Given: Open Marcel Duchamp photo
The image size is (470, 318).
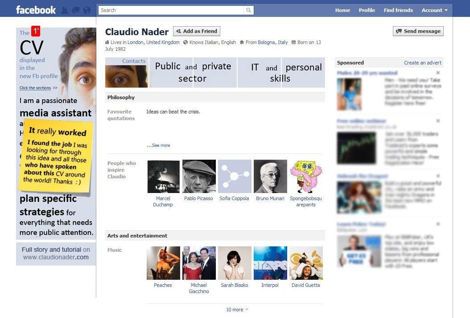Looking at the screenshot, I should click(163, 176).
